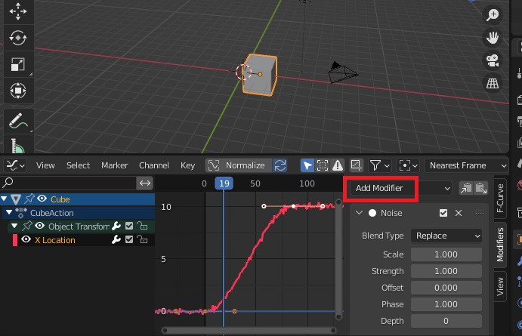The height and width of the screenshot is (336, 522).
Task: Collapse the CubeAction row
Action: [9, 212]
